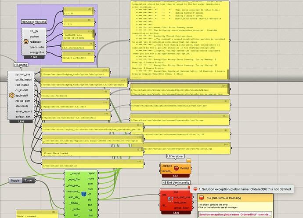Click the zsz output parameter

[x=90, y=205]
